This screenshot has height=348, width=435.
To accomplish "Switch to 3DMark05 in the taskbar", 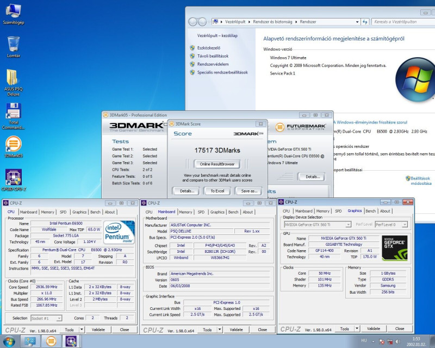I will tap(51, 341).
